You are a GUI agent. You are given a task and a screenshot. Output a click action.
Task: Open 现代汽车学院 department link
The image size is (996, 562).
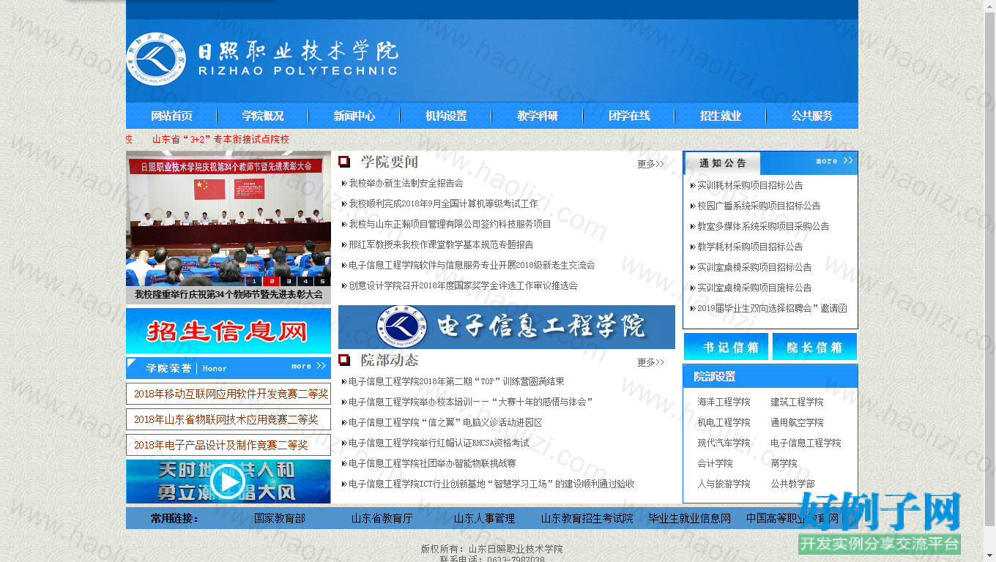[x=724, y=443]
